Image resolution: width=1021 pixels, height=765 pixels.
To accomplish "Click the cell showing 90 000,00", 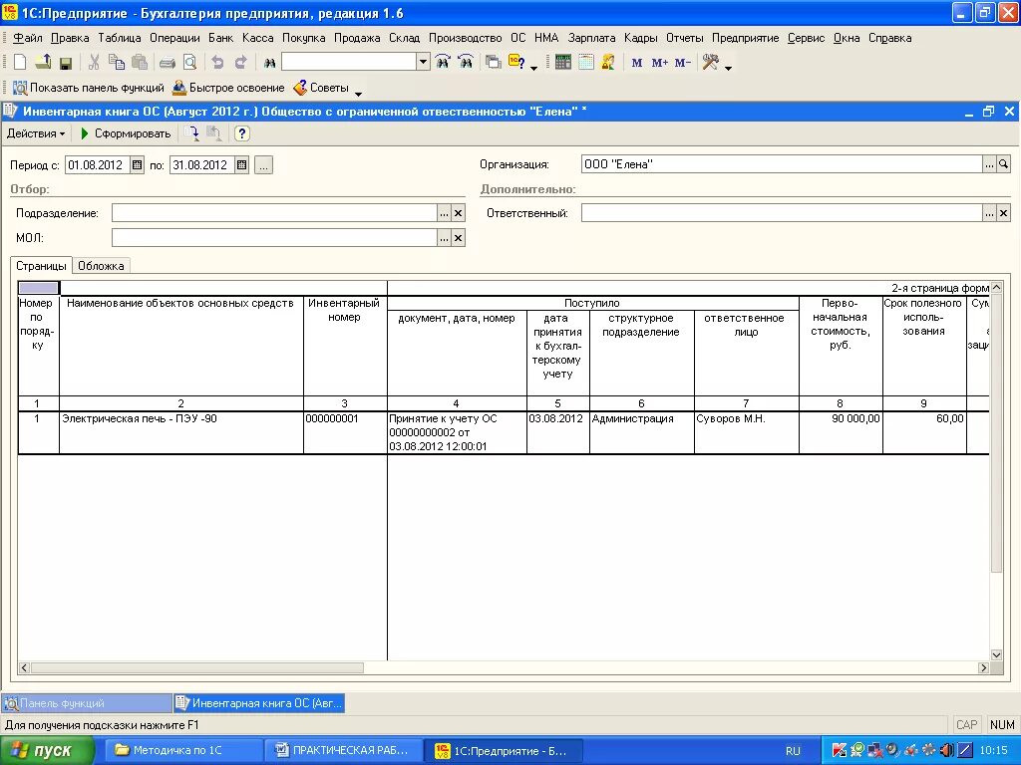I will click(x=841, y=432).
